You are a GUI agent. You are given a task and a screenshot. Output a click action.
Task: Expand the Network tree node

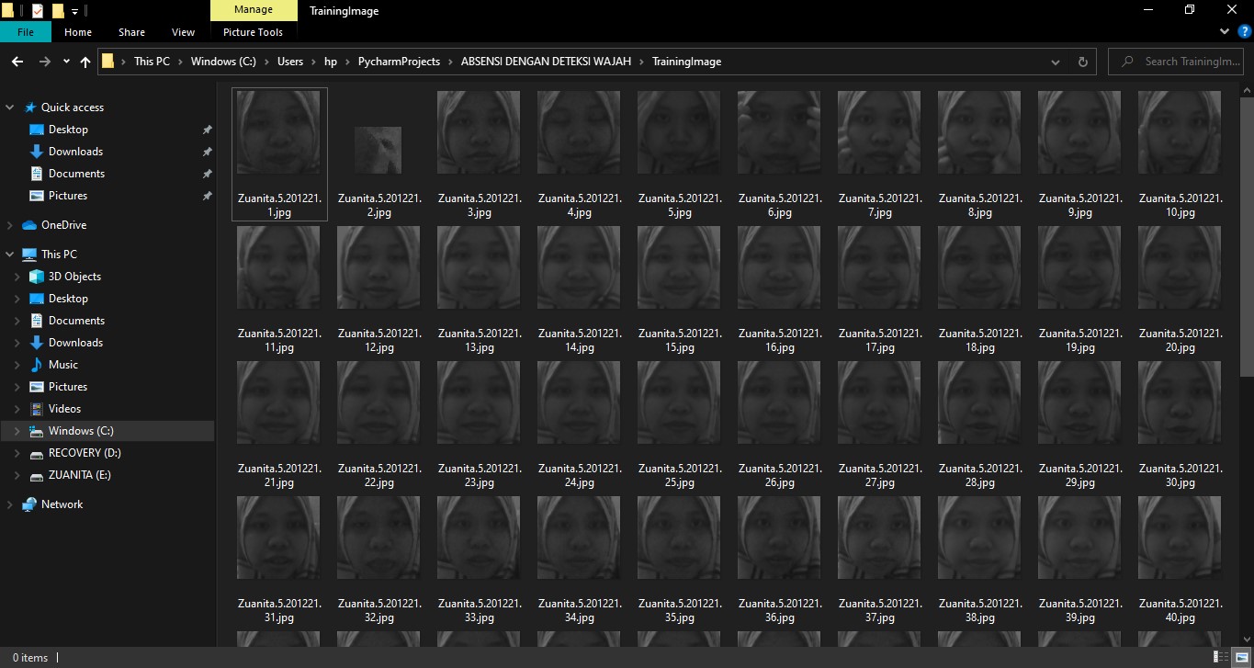point(9,504)
